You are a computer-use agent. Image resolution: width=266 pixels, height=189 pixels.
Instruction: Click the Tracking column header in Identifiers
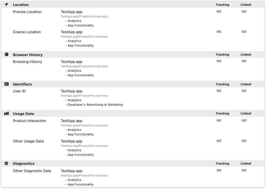(222, 84)
